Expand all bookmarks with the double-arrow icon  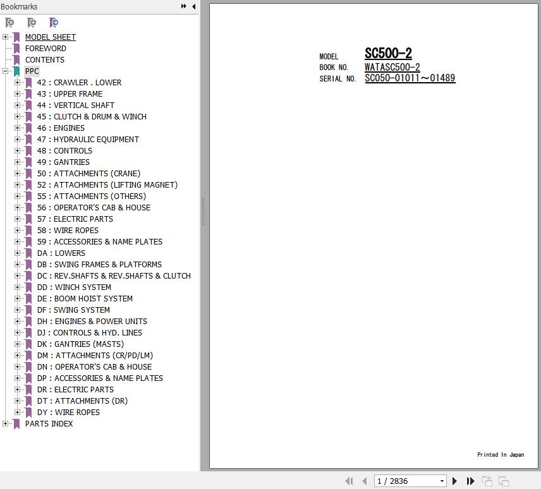tap(183, 6)
